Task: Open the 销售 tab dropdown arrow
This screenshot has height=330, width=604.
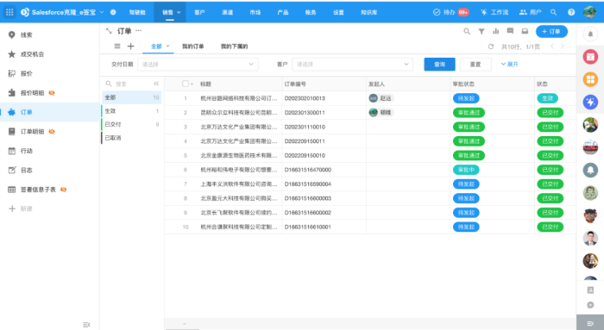Action: coord(179,12)
